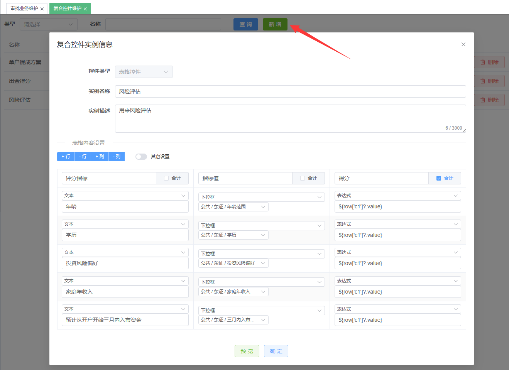Edit the 家庭年收入 text field
Image resolution: width=509 pixels, height=370 pixels.
click(x=125, y=292)
